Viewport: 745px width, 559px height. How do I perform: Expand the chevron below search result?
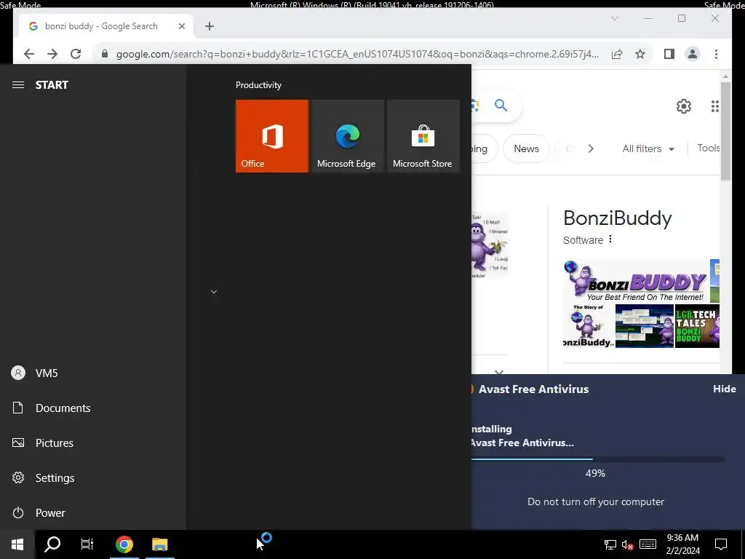[499, 372]
